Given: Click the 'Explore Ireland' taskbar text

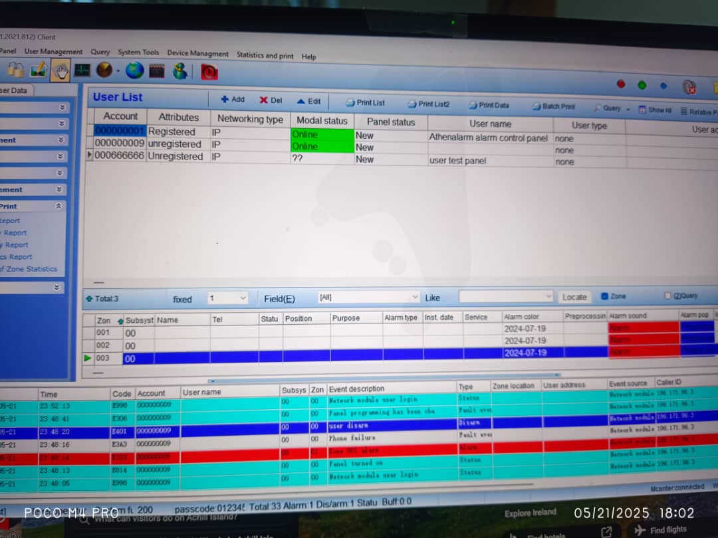Looking at the screenshot, I should coord(531,513).
